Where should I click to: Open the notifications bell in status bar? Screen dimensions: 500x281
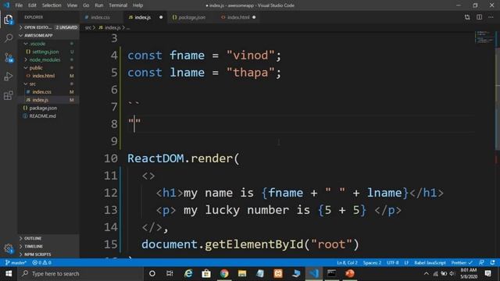pos(493,263)
